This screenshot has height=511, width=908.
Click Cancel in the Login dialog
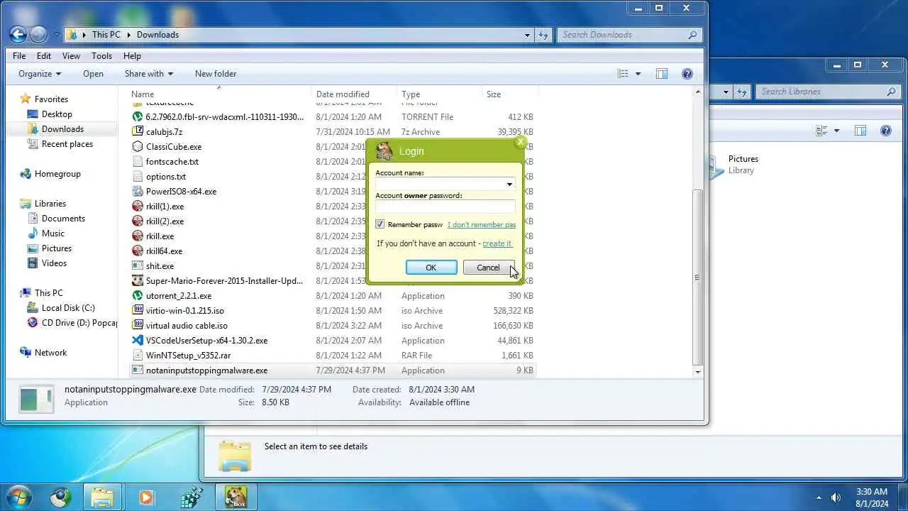(x=488, y=268)
